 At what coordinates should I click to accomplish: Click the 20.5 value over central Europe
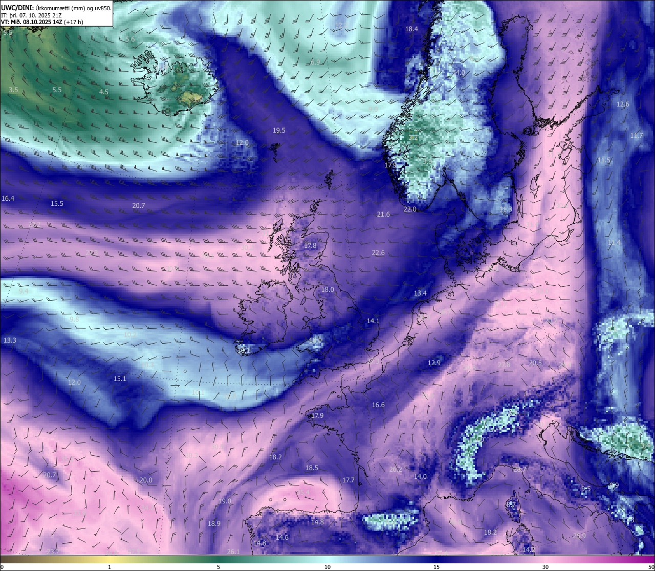[535, 362]
